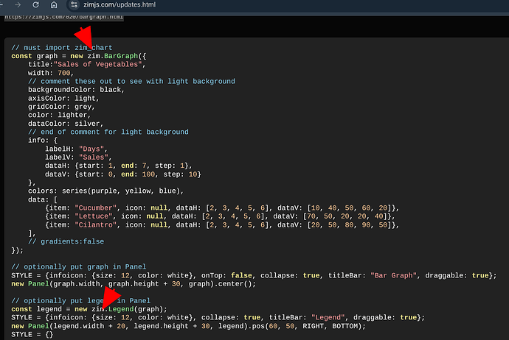Click the "Lettuce" item string

94,216
